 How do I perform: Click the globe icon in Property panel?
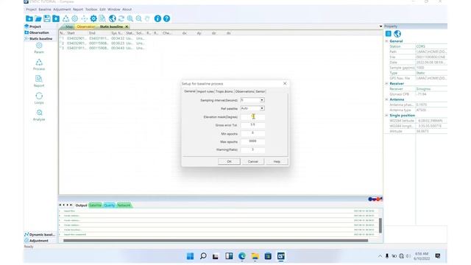tap(397, 34)
